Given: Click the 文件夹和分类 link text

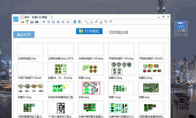Looking at the screenshot, I should (x=119, y=32).
